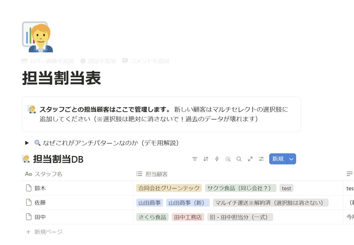Click コメントを追加 to add a comment

click(x=146, y=61)
